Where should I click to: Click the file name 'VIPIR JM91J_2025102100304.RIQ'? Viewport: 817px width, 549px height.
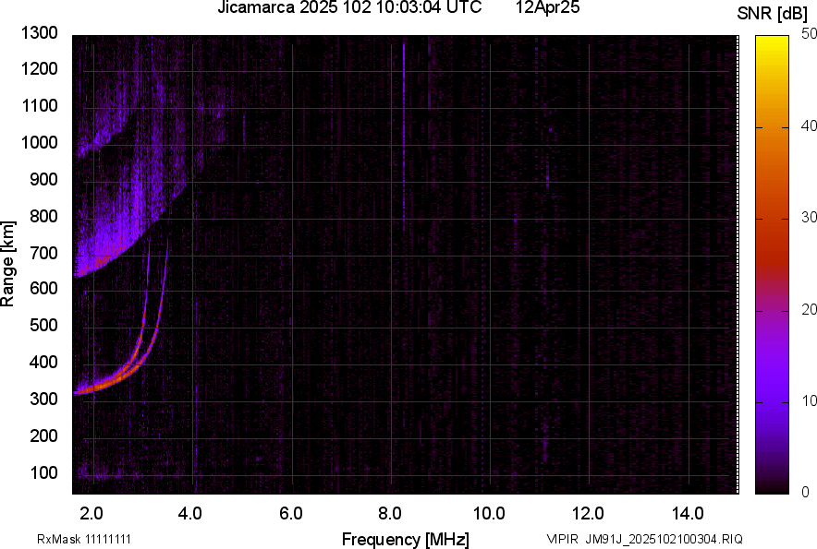coord(644,539)
